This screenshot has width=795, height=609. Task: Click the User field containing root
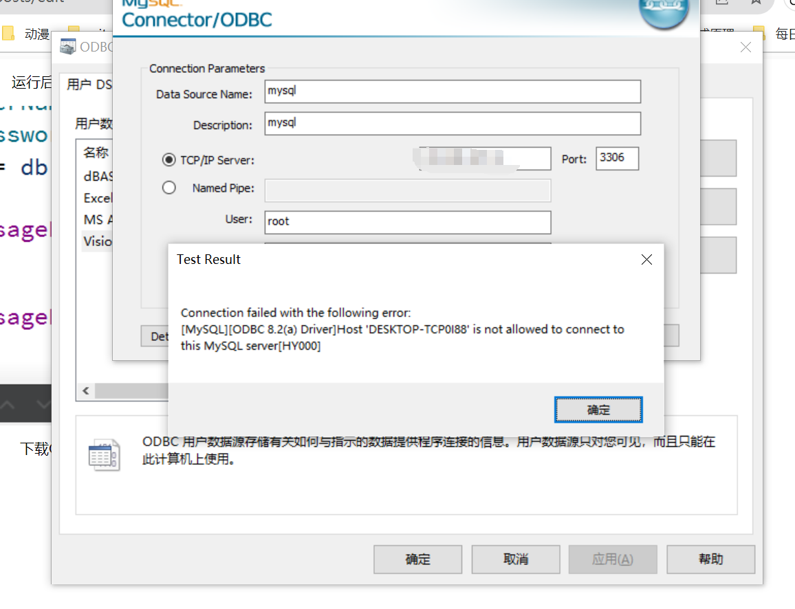[408, 223]
